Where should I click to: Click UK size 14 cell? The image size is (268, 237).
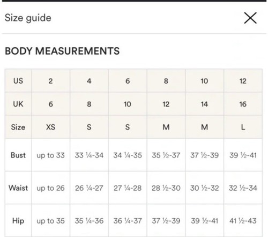click(x=204, y=104)
